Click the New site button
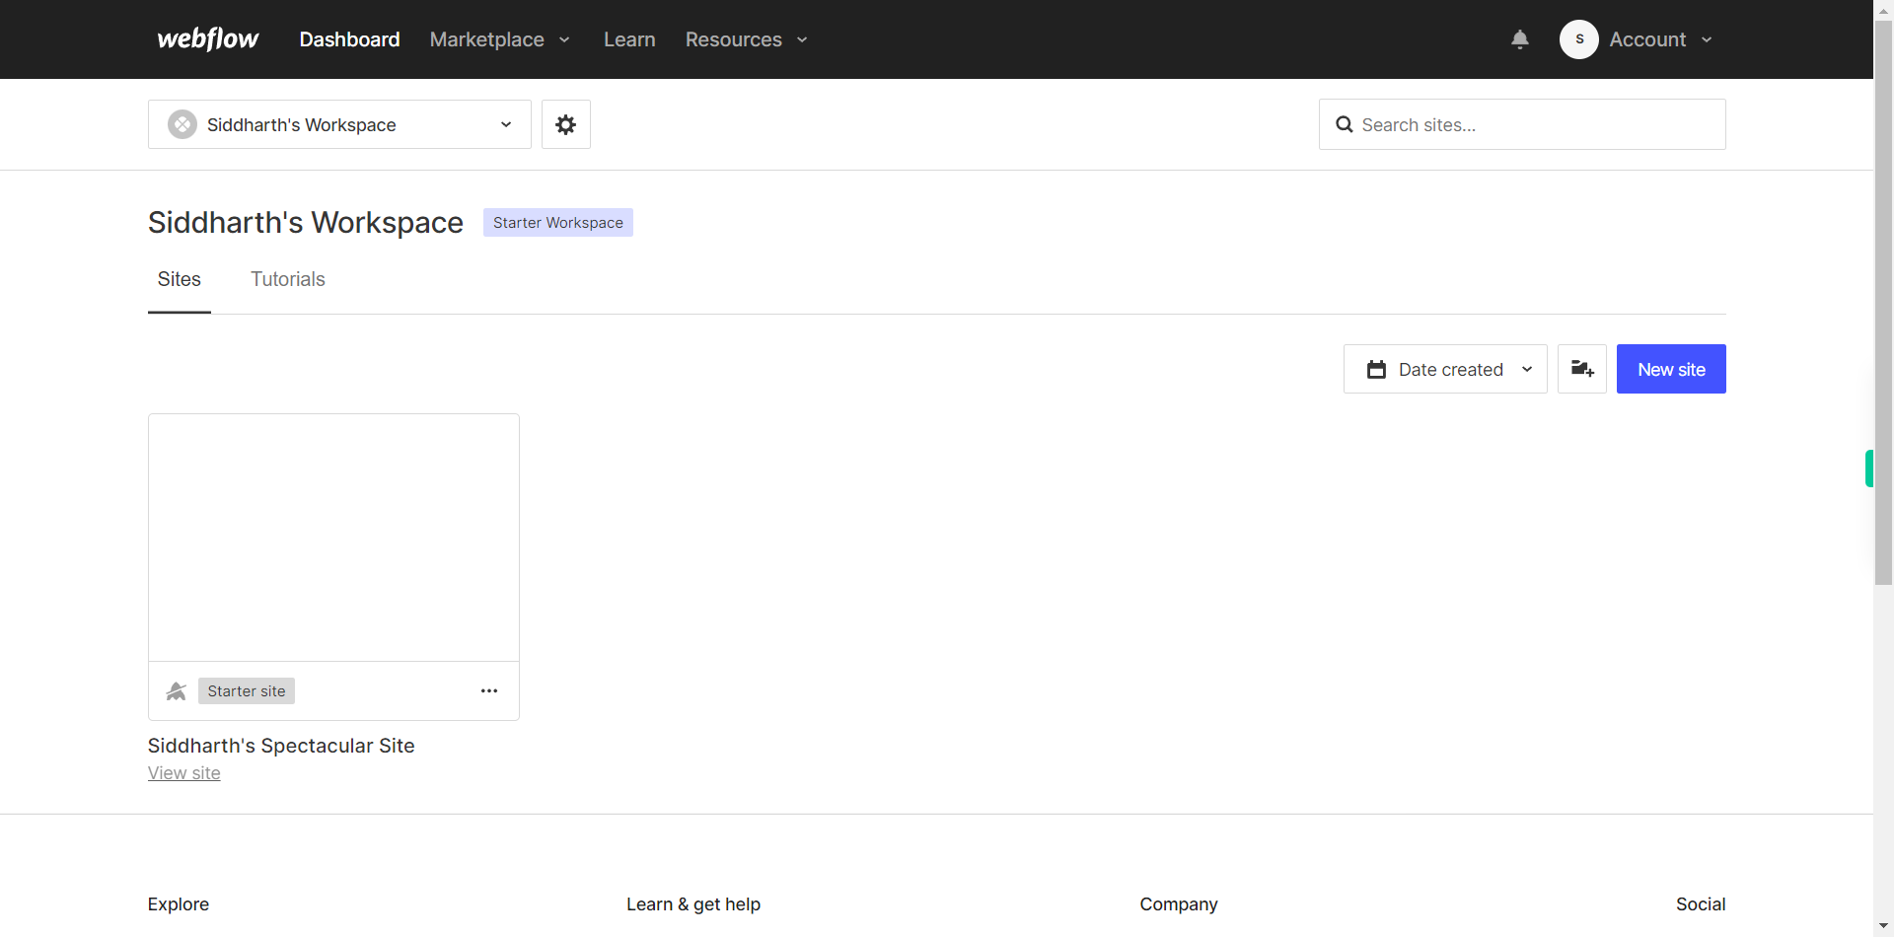The image size is (1894, 937). [1671, 369]
